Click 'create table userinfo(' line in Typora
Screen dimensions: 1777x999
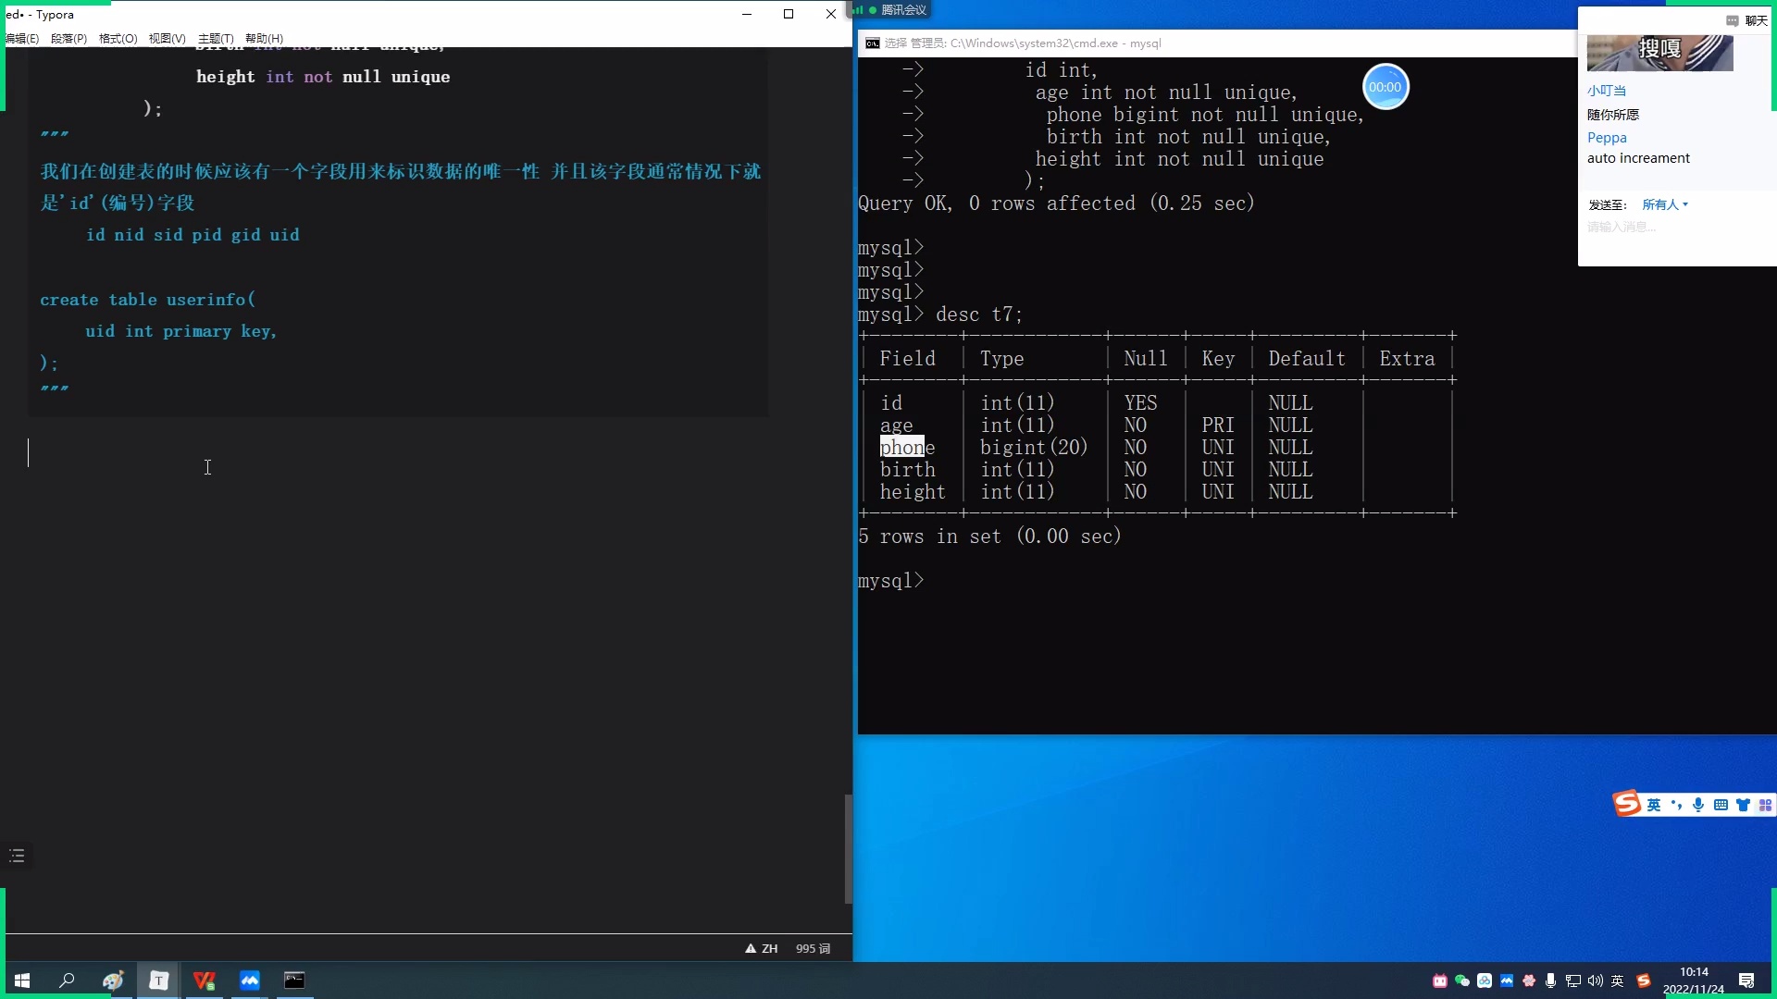(x=147, y=300)
